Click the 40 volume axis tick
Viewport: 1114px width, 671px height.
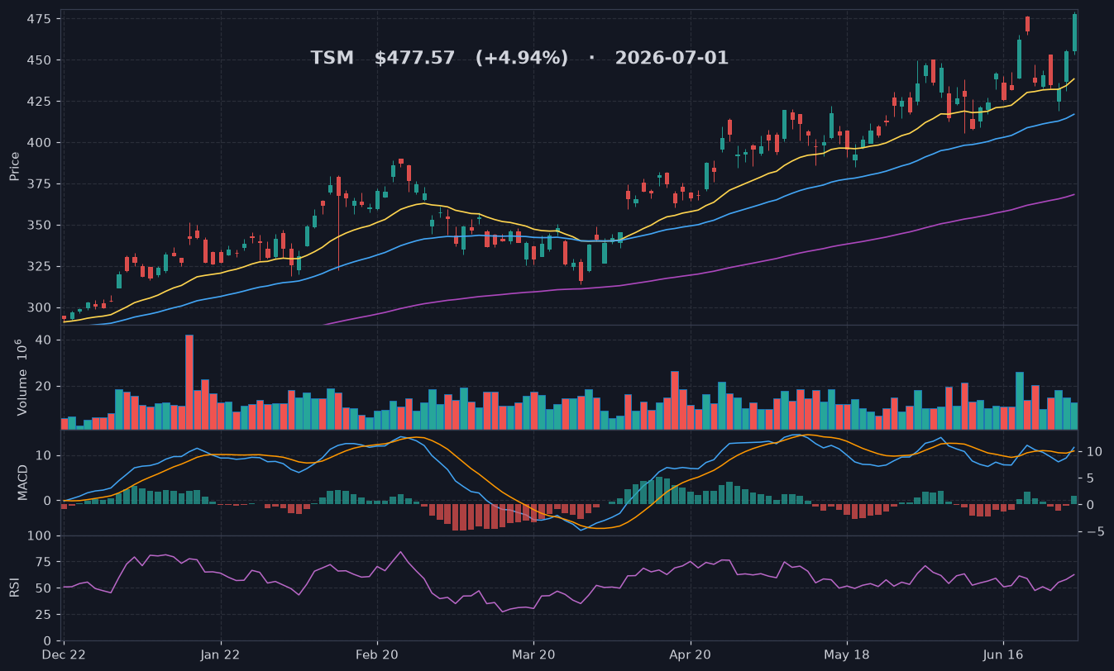[45, 340]
